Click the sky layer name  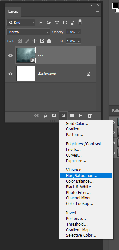click(41, 55)
